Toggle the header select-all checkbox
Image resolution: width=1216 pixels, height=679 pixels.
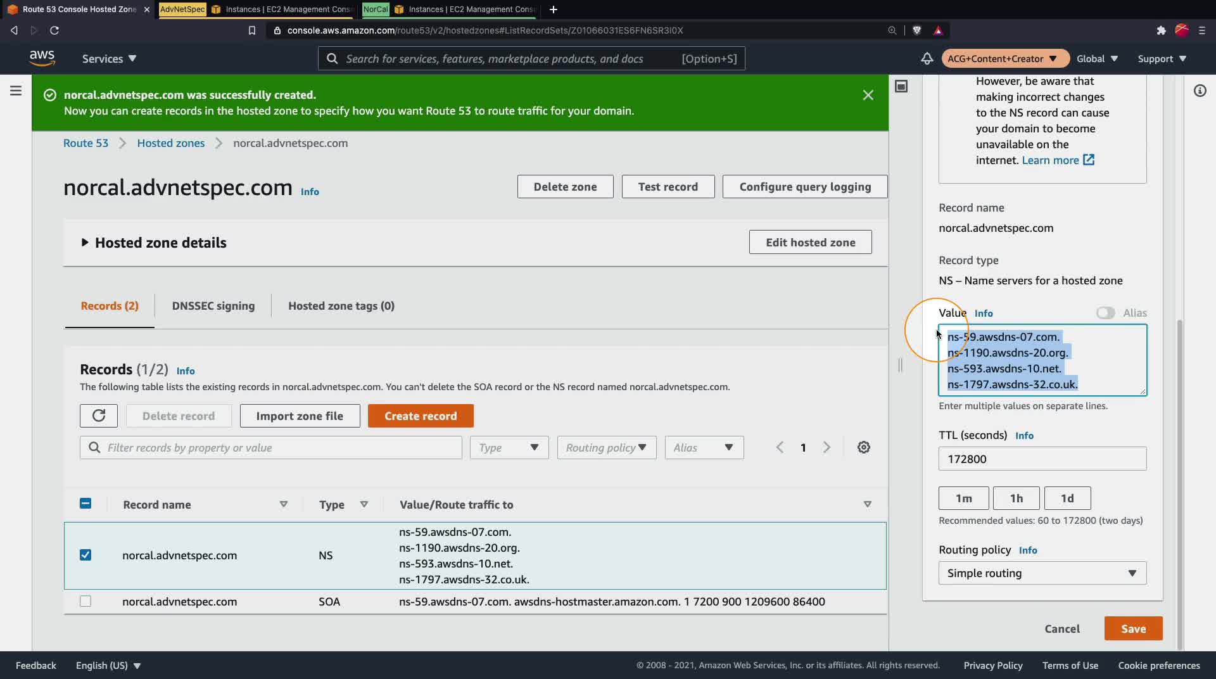(85, 504)
